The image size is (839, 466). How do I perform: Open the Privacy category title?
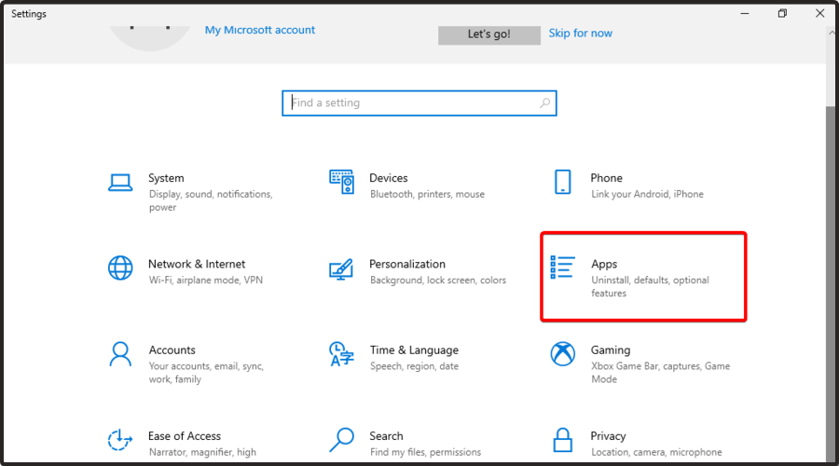tap(608, 436)
